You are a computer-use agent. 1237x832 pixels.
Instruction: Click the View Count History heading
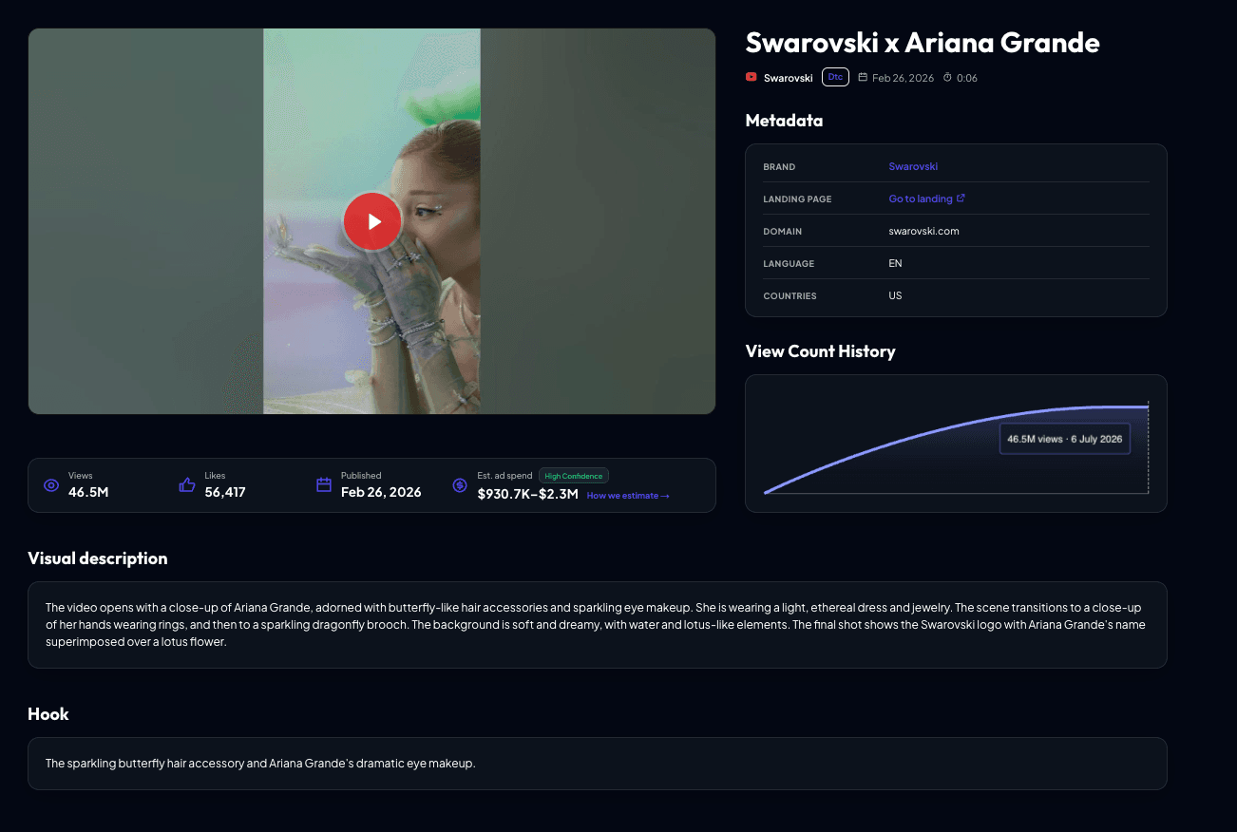tap(821, 351)
